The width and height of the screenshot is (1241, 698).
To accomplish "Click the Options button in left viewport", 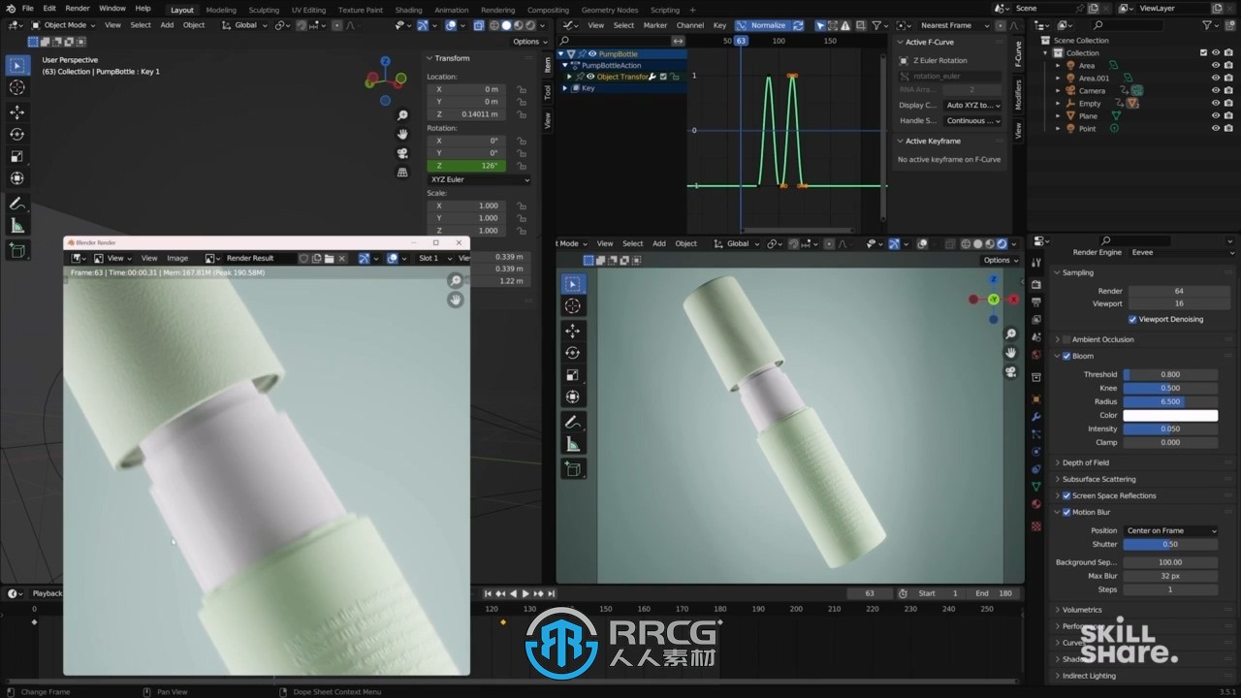I will [x=528, y=42].
